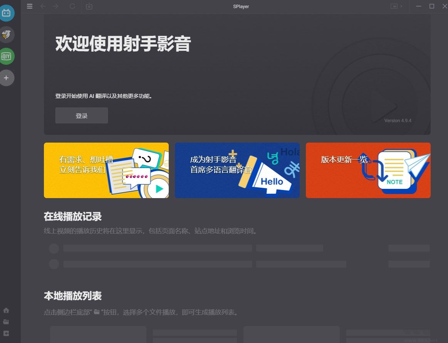Open iQIYI from the sidebar
Screen dimensions: 448x343
[x=7, y=56]
